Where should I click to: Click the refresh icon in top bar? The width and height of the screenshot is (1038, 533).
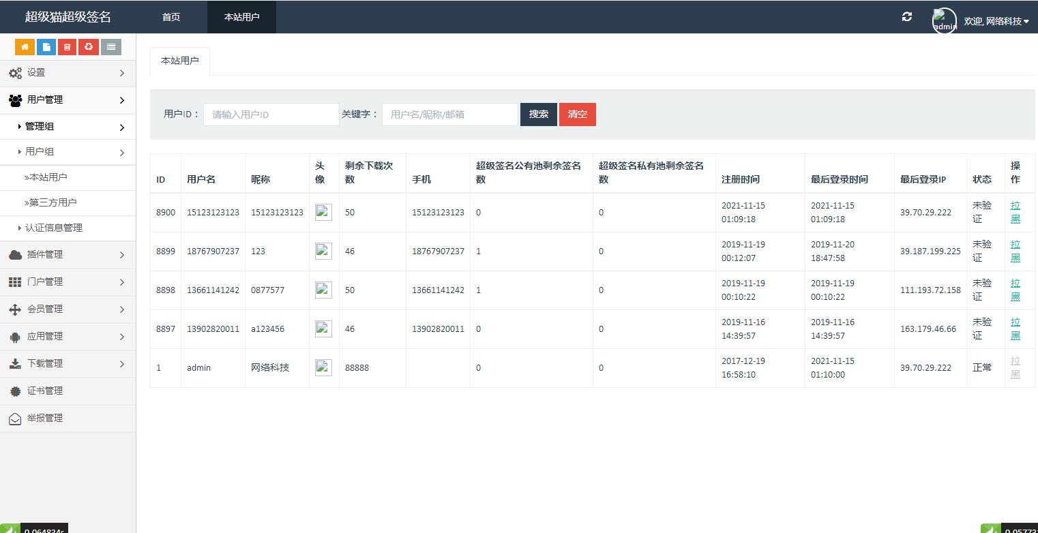906,17
